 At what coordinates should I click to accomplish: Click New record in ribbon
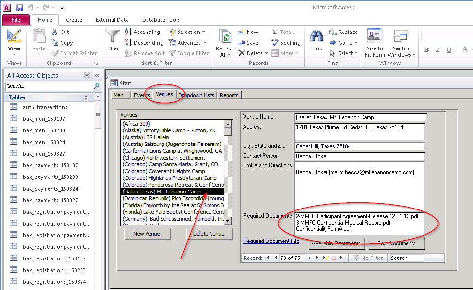click(x=248, y=32)
